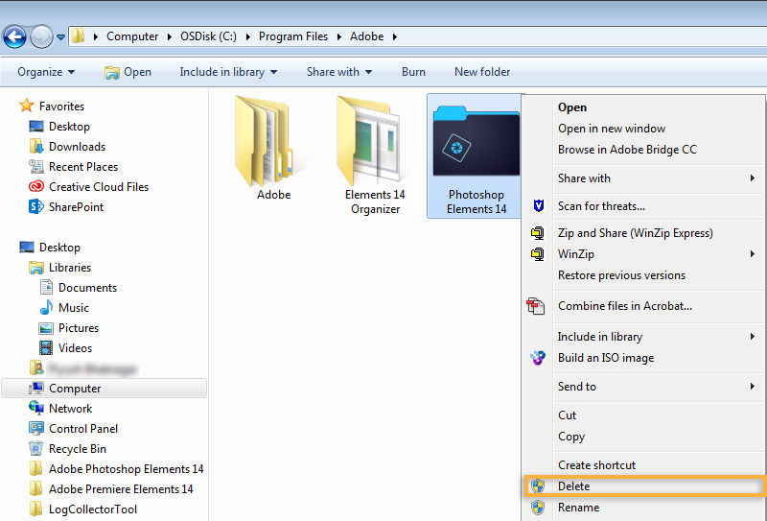The image size is (767, 521).
Task: Click New folder in the toolbar
Action: pyautogui.click(x=482, y=72)
